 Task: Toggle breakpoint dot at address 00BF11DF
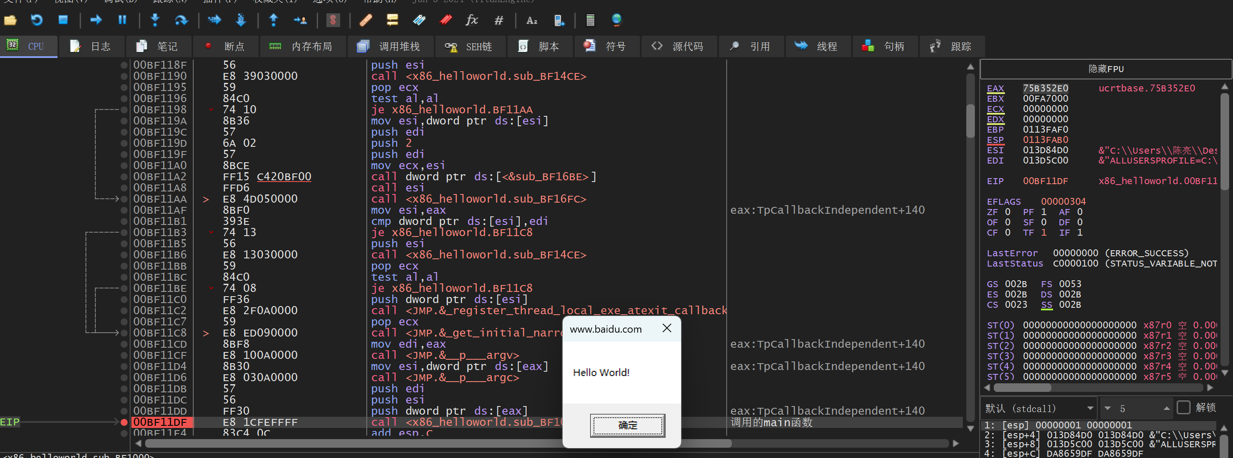pos(124,422)
